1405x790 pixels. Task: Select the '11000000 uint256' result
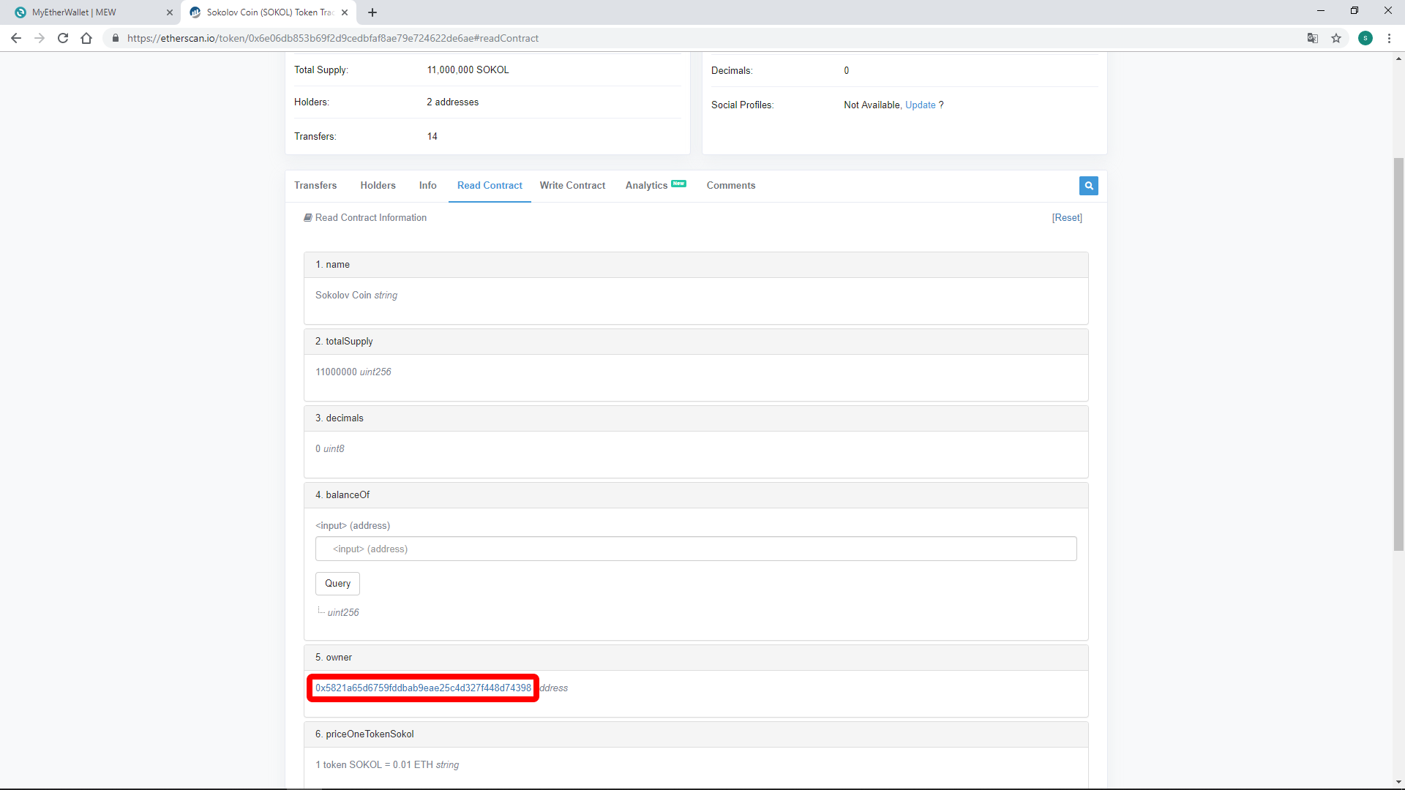(x=353, y=372)
